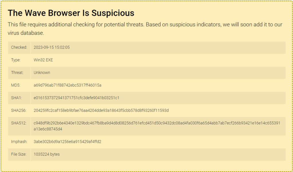Click the Imphash value starting with 3abe302b
The width and height of the screenshot is (293, 172).
(x=68, y=141)
